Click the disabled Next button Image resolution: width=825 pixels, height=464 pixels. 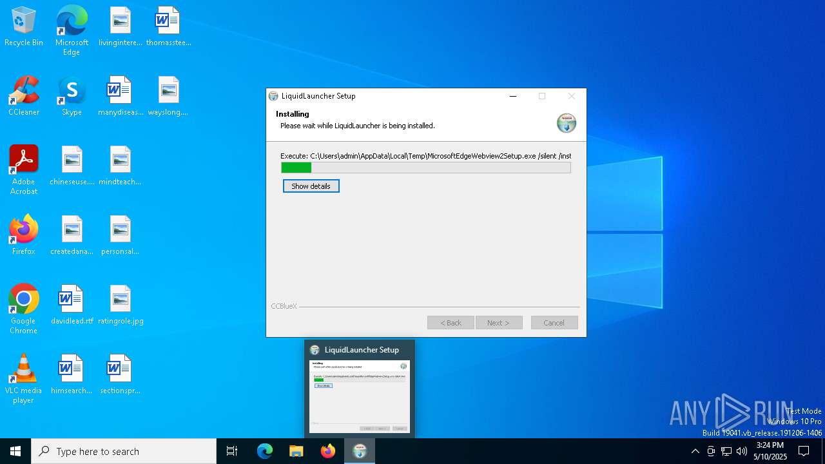(x=499, y=323)
